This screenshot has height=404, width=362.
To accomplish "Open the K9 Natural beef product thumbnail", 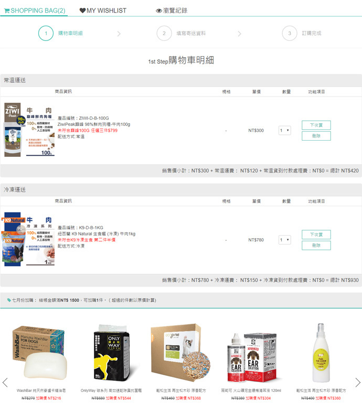I will pos(28,239).
